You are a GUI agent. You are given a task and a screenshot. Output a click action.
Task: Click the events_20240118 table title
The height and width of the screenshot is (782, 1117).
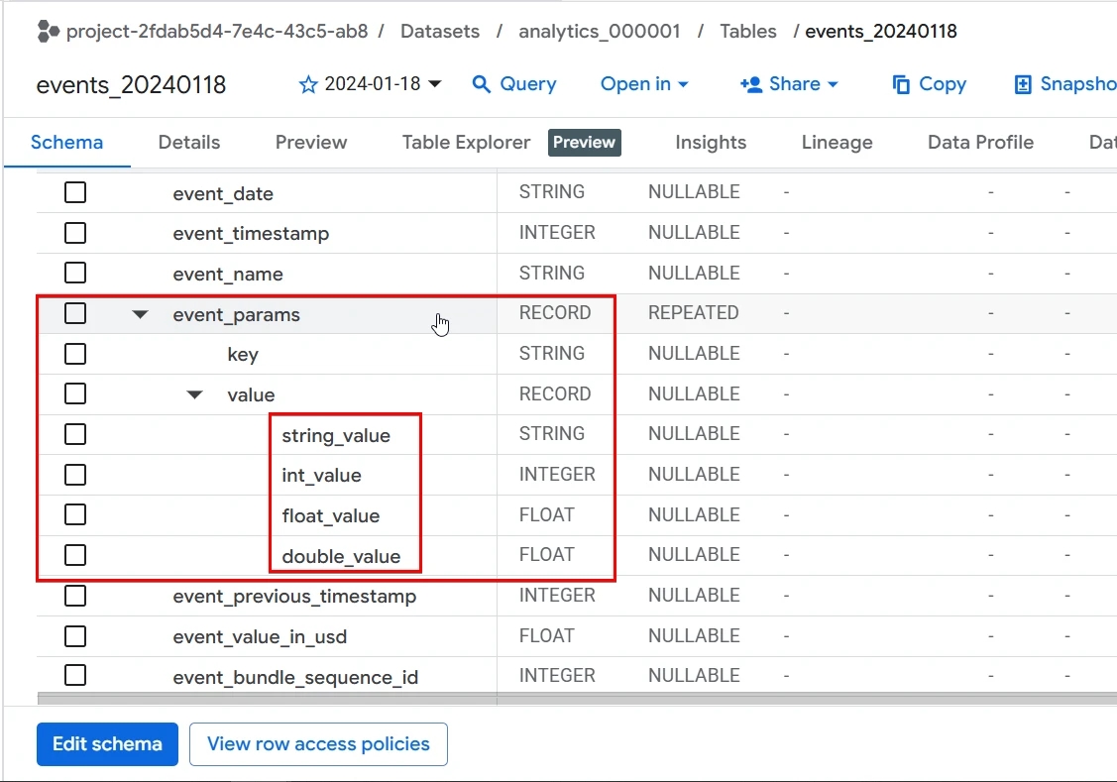click(131, 85)
